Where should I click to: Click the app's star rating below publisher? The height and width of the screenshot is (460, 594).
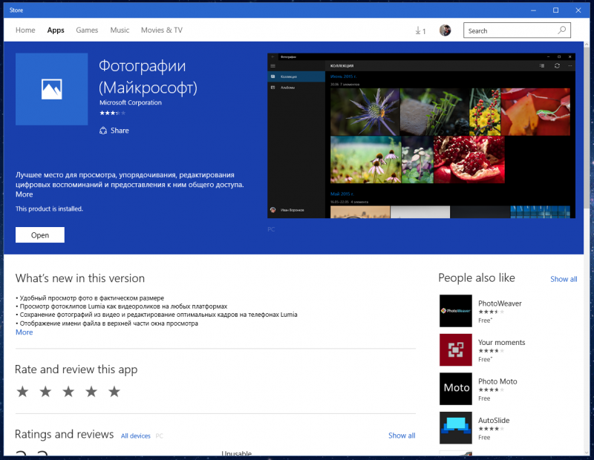(113, 113)
